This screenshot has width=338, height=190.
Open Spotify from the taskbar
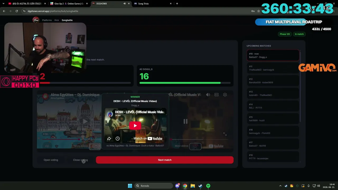coord(208,186)
